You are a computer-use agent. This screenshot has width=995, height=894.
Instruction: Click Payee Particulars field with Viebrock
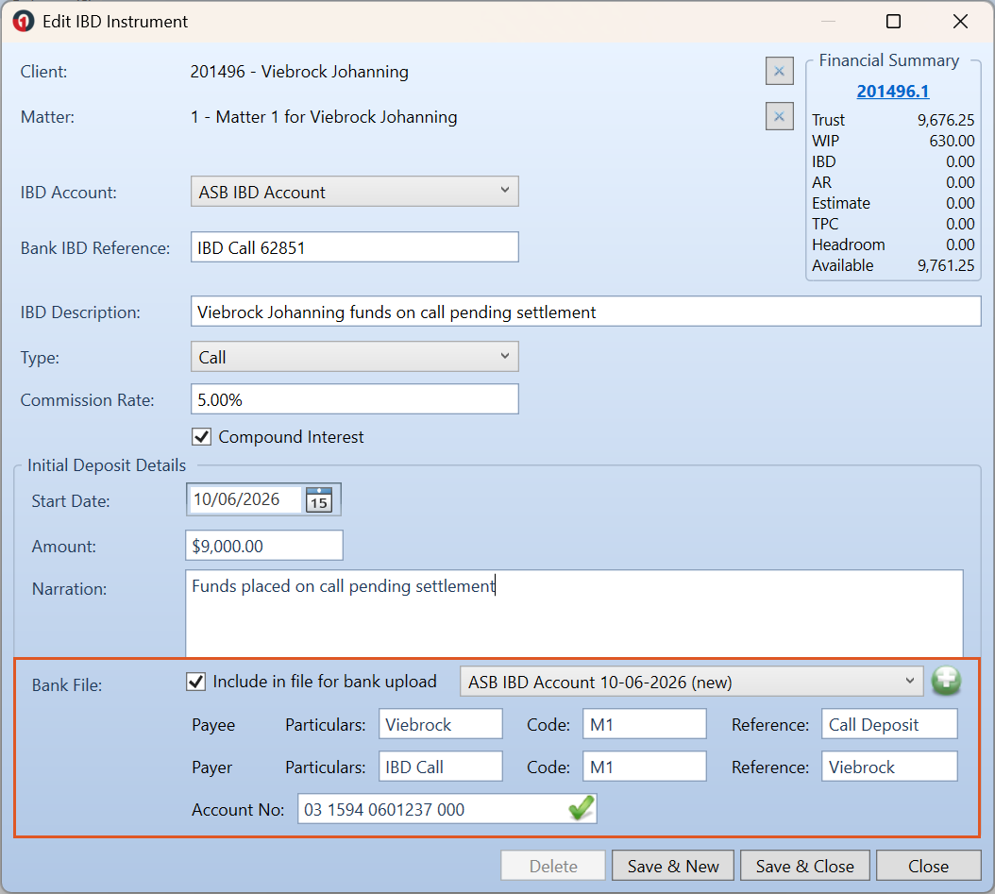pyautogui.click(x=441, y=724)
